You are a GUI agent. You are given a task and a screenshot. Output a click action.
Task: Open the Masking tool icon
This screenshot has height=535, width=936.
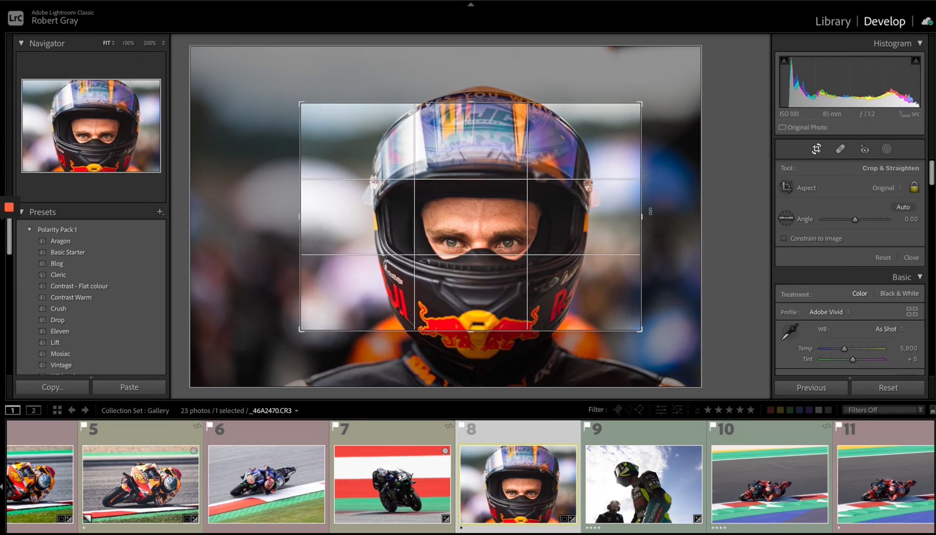tap(886, 149)
